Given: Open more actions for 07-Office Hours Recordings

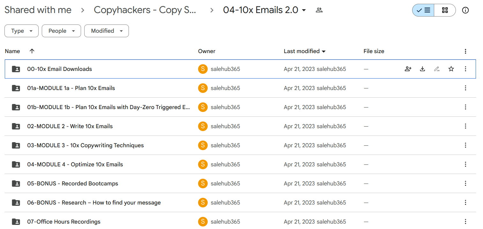Looking at the screenshot, I should click(x=465, y=222).
